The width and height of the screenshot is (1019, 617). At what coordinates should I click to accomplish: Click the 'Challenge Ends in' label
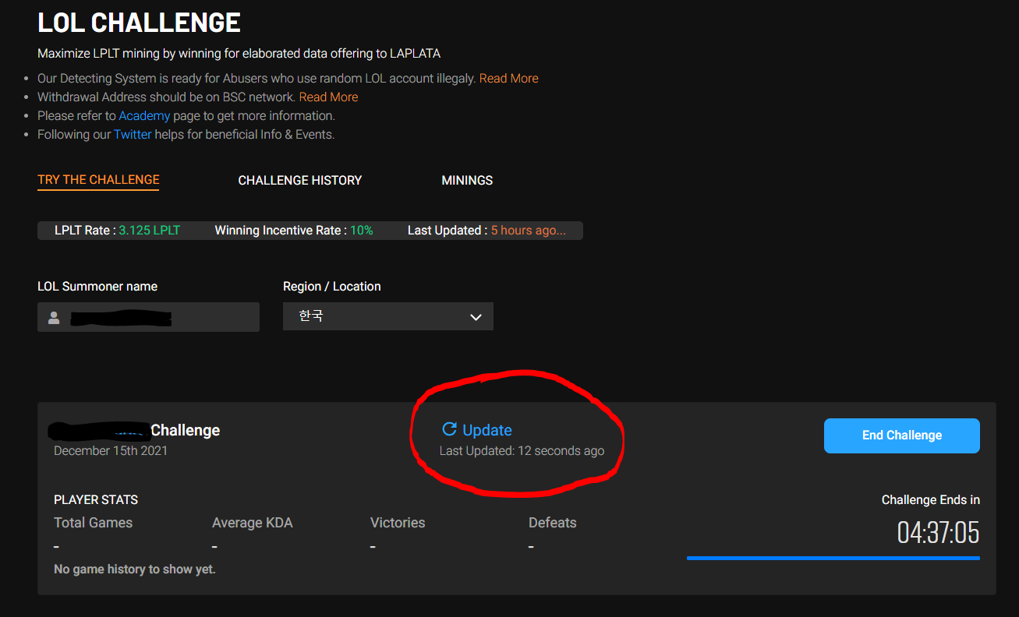pyautogui.click(x=931, y=500)
